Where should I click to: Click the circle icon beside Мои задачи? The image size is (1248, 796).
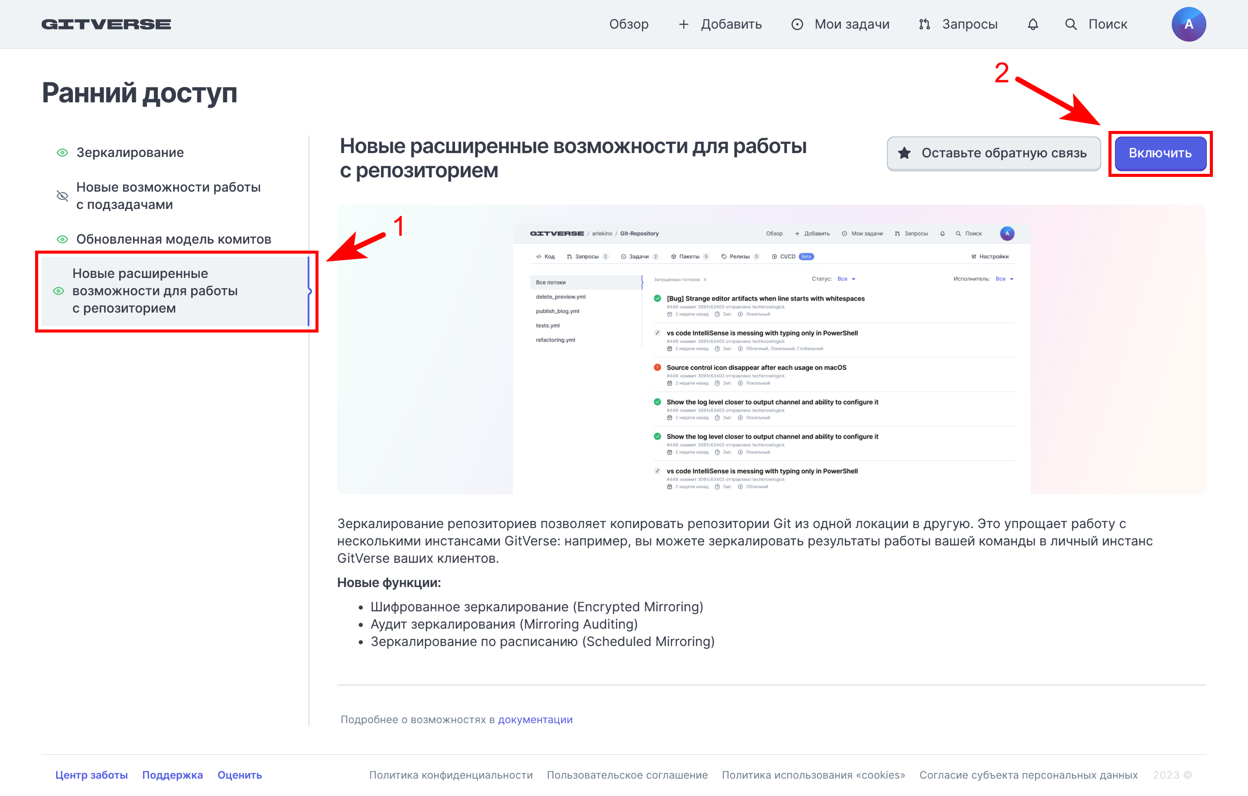[x=797, y=24]
